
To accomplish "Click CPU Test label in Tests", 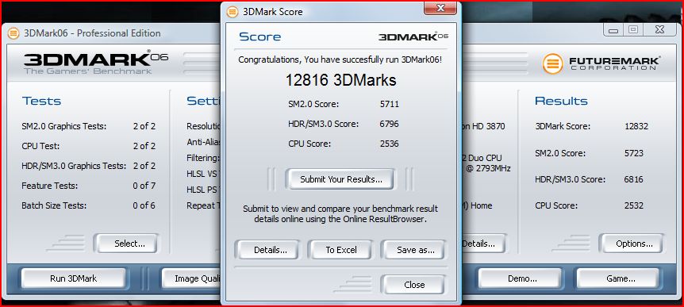I will (x=40, y=146).
